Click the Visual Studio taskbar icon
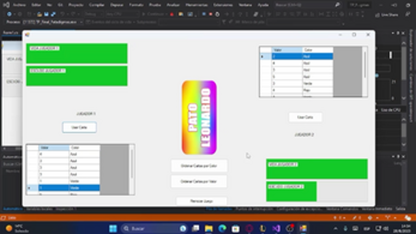 point(276,229)
